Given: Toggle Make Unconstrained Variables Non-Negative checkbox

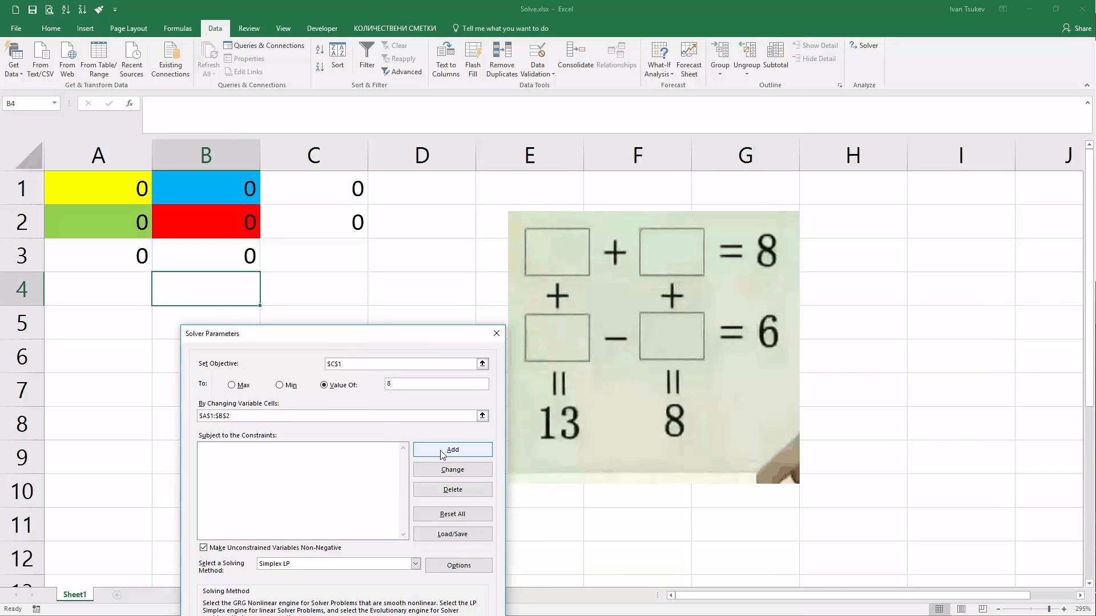Looking at the screenshot, I should click(x=204, y=548).
